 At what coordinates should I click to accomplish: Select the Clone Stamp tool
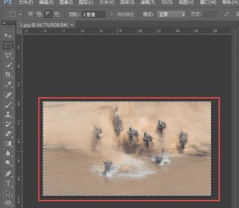click(x=8, y=114)
